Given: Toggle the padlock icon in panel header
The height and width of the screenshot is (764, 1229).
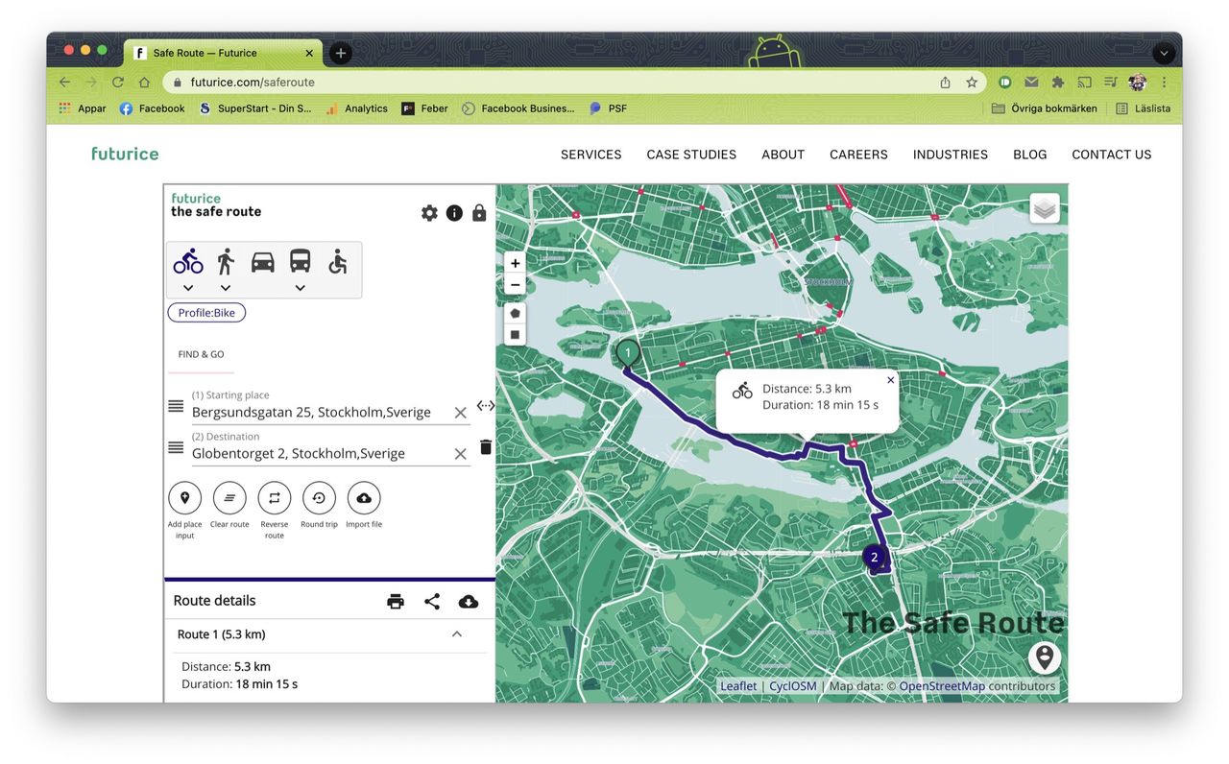Looking at the screenshot, I should [x=479, y=213].
